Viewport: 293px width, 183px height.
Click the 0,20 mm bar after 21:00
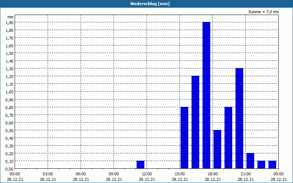point(251,161)
